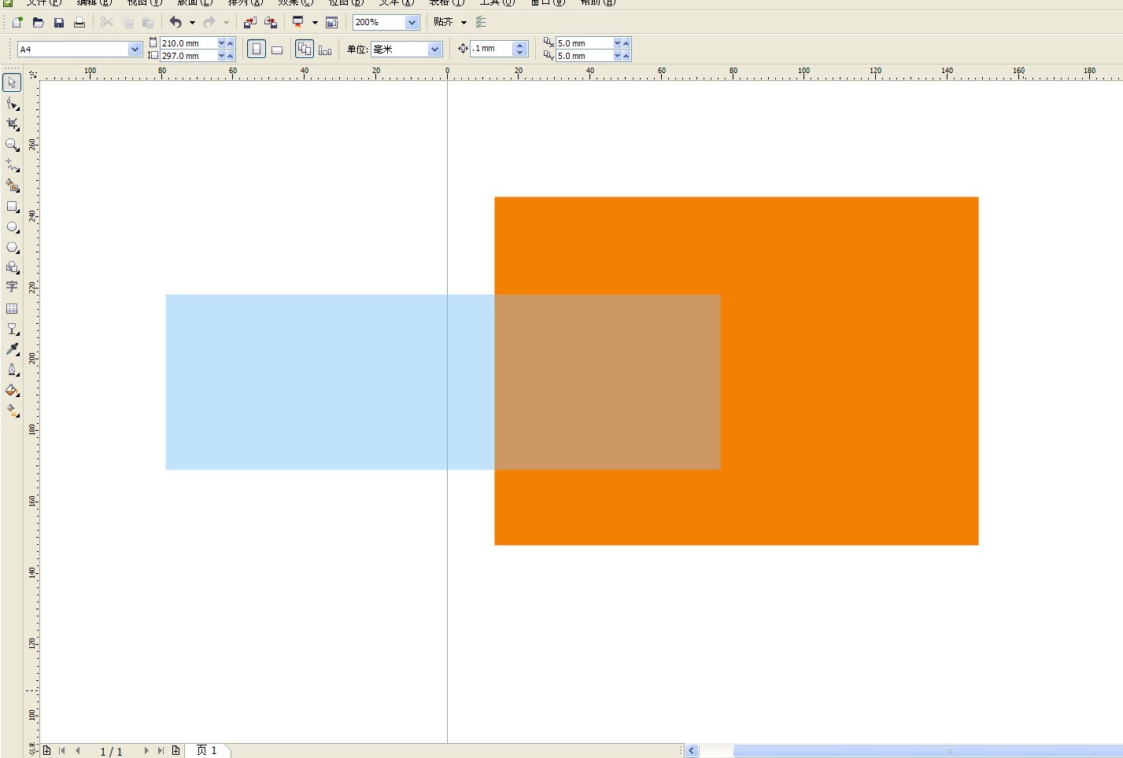Image resolution: width=1123 pixels, height=758 pixels.
Task: Import a file with Import icon
Action: (x=250, y=22)
